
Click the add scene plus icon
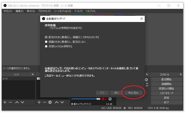pos(5,102)
